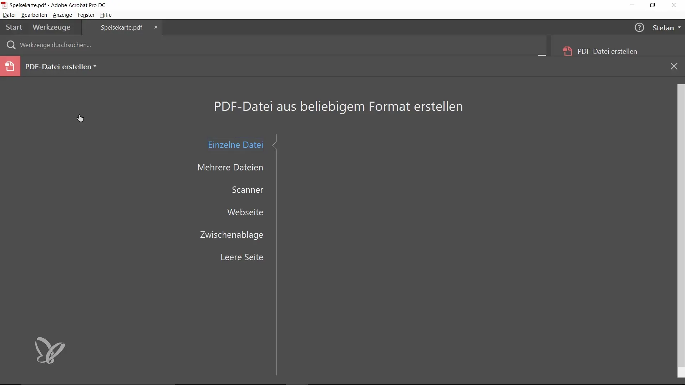Click the PDF-Datei erstellen shortcut in right pane
685x385 pixels.
pos(600,51)
